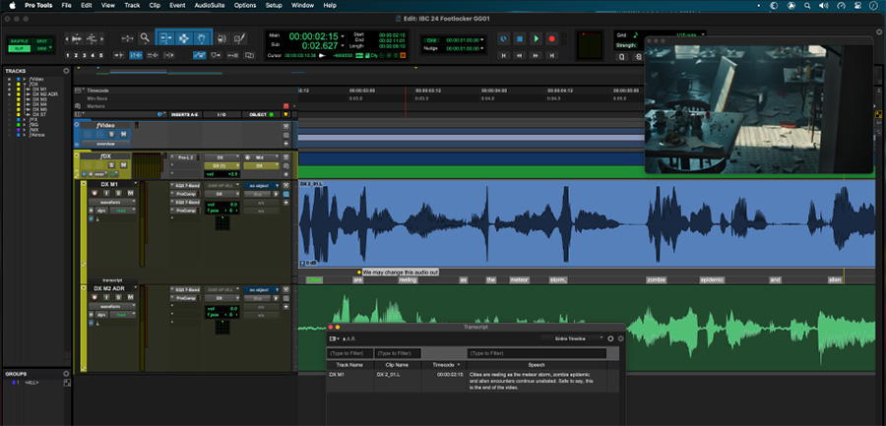Enable Shuffle edit mode
The image size is (886, 426).
[x=20, y=41]
